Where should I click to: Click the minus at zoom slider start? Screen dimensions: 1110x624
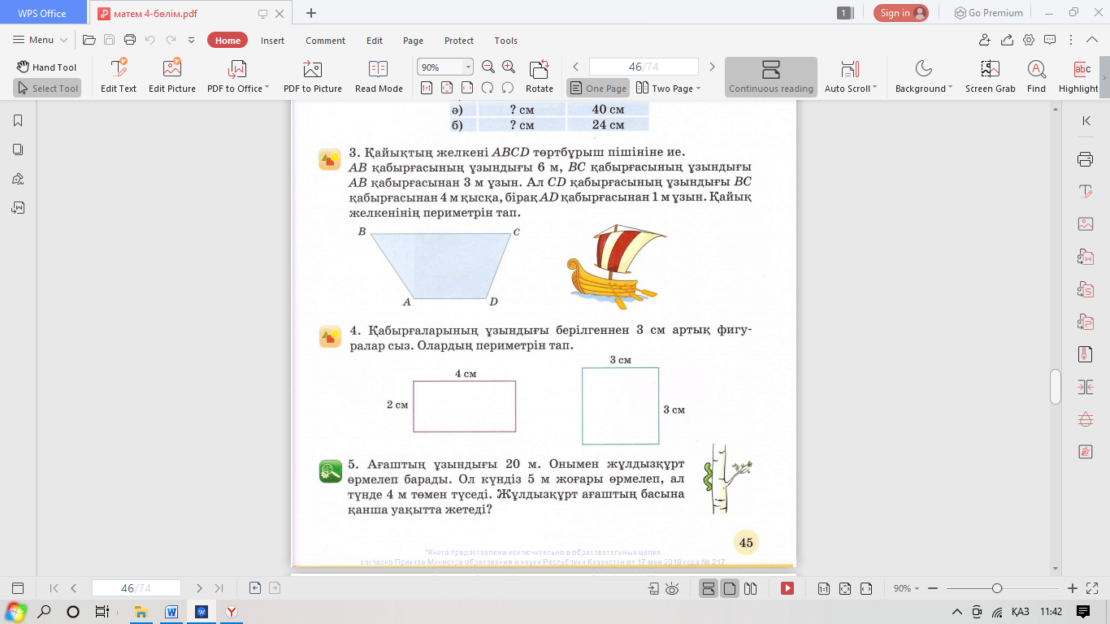tap(934, 588)
